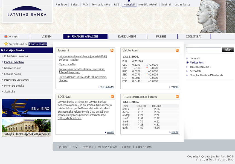Select the Darījumiem tab
Image resolution: width=235 pixels, height=164 pixels.
click(x=127, y=36)
